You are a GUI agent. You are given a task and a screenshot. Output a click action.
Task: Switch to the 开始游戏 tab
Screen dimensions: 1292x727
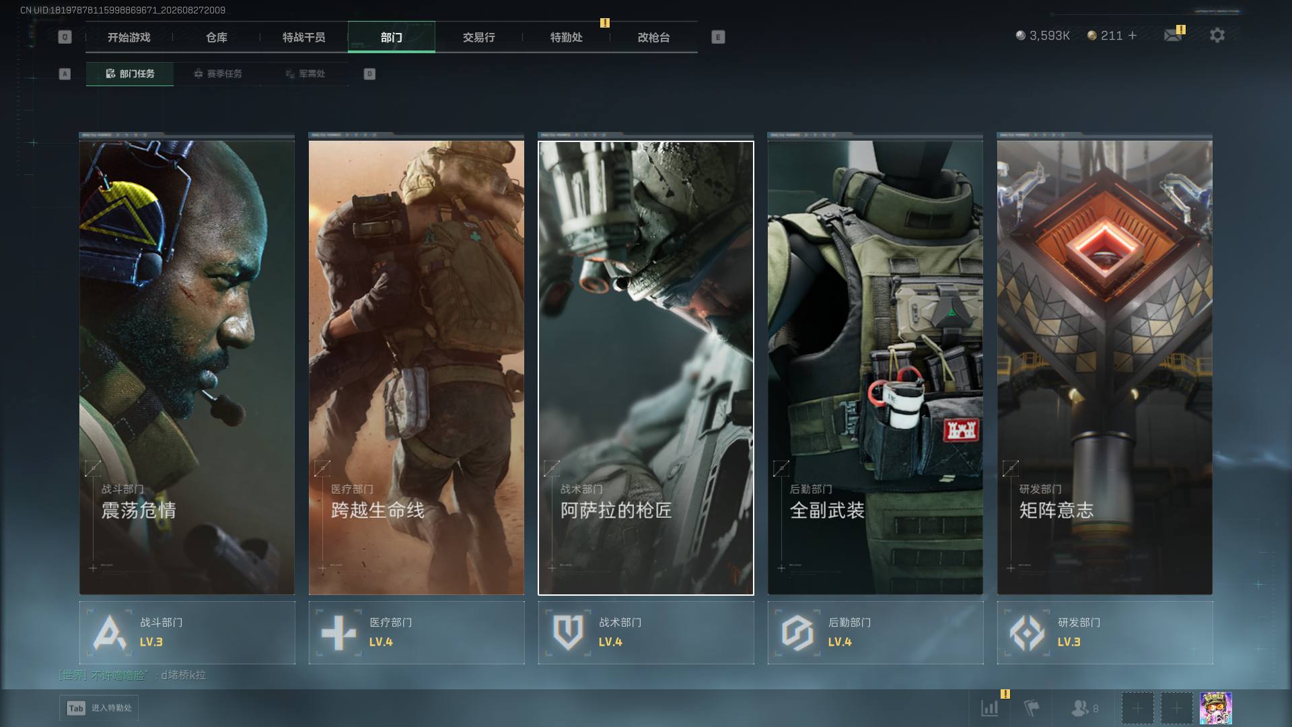pyautogui.click(x=129, y=37)
